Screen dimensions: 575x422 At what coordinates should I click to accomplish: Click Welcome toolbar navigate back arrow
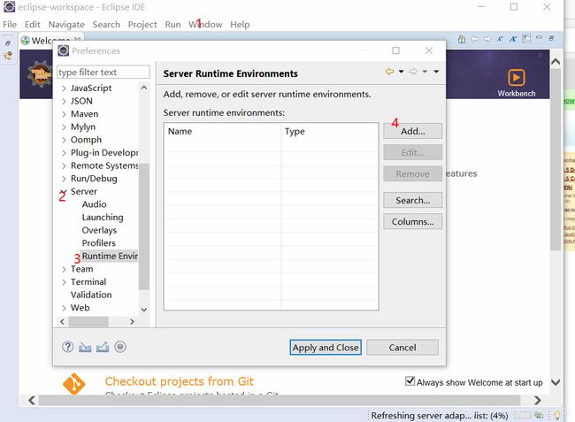pos(474,39)
